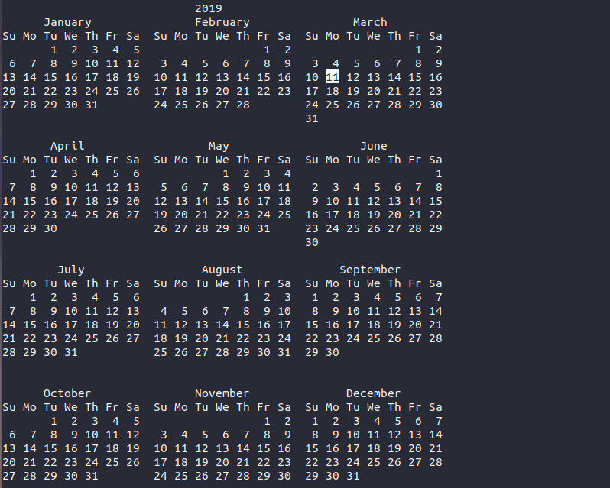Click date 22 in April

click(x=30, y=215)
